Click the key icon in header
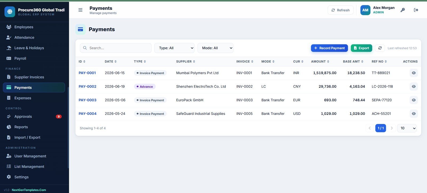The width and height of the screenshot is (427, 193). click(403, 10)
